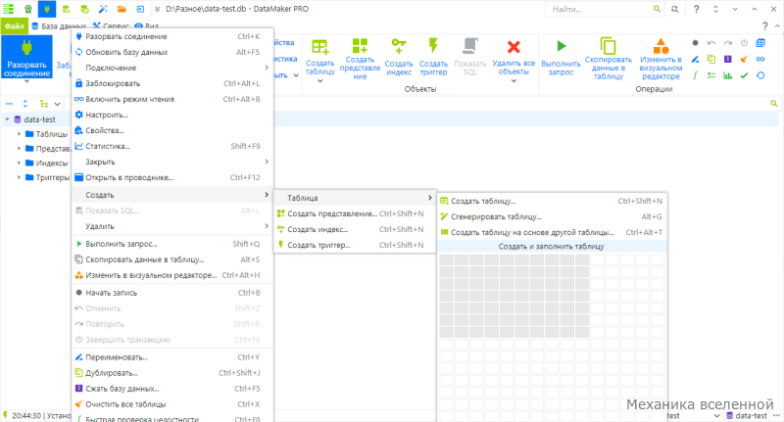This screenshot has width=784, height=422.
Task: Click the Start recording dot icon in ribbon
Action: (695, 43)
